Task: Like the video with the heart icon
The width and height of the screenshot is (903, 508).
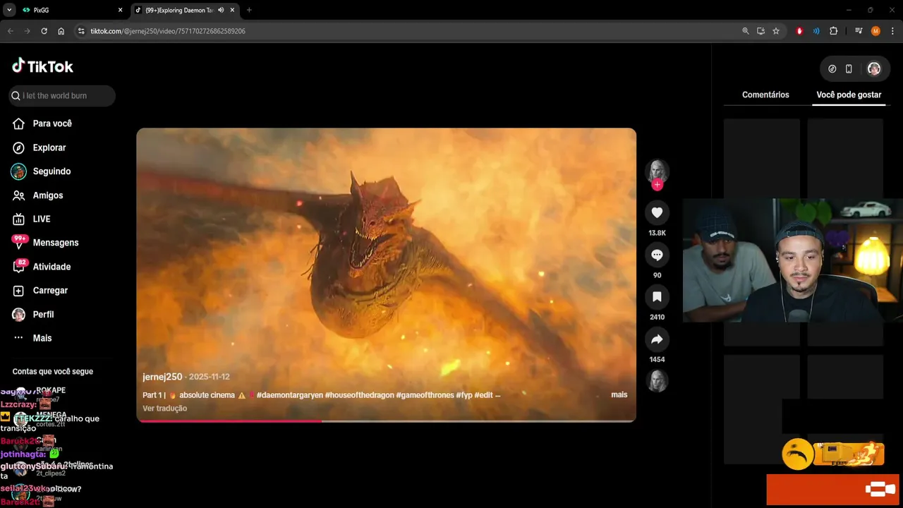Action: [x=657, y=212]
